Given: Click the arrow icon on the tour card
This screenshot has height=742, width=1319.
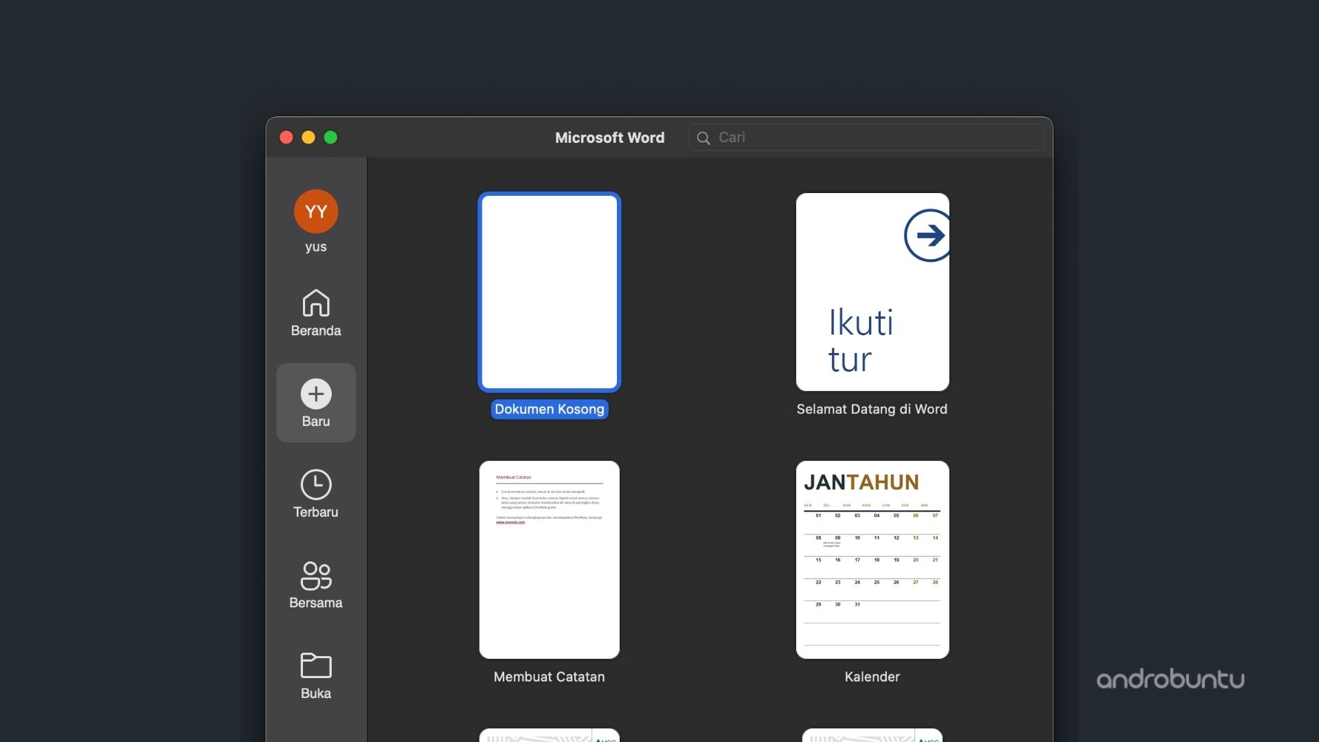Looking at the screenshot, I should (928, 234).
